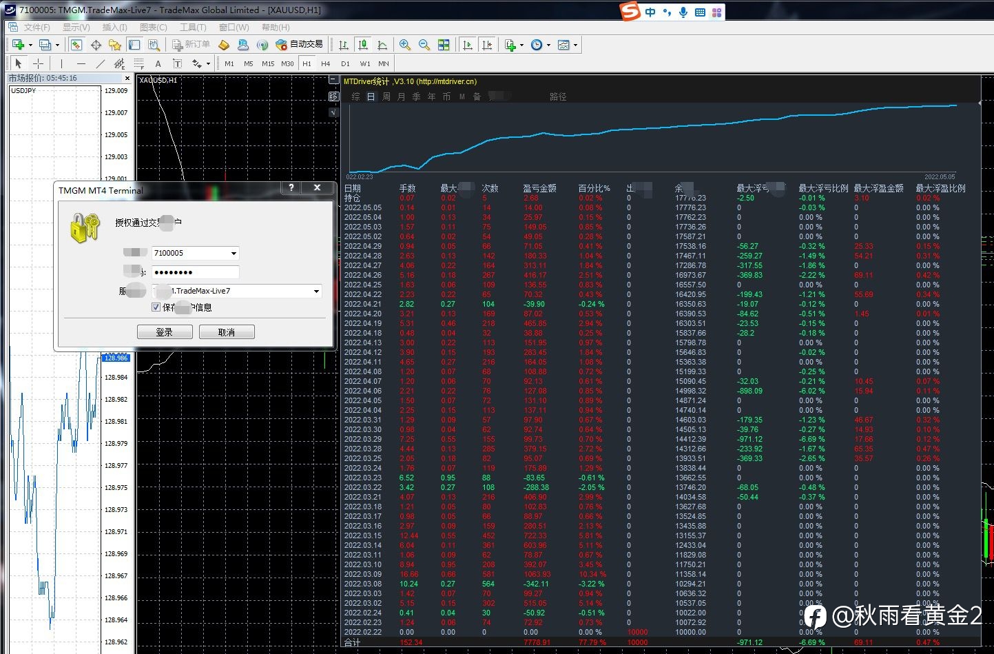This screenshot has height=654, width=994.
Task: Select the trendline drawing tool
Action: pyautogui.click(x=100, y=63)
